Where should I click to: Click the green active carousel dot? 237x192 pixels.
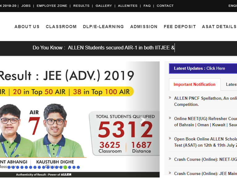[x=65, y=167]
